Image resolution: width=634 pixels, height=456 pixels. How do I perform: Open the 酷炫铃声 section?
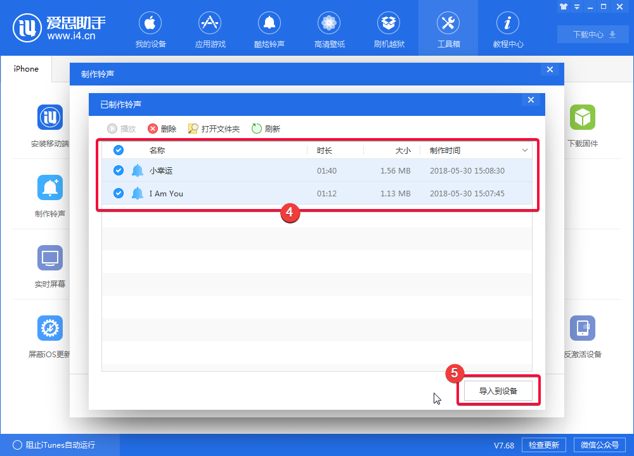269,28
